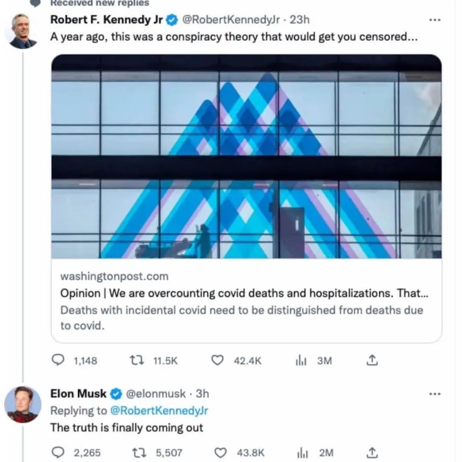Reply to Elon Musk's tweet
The image size is (462, 462).
click(x=58, y=452)
